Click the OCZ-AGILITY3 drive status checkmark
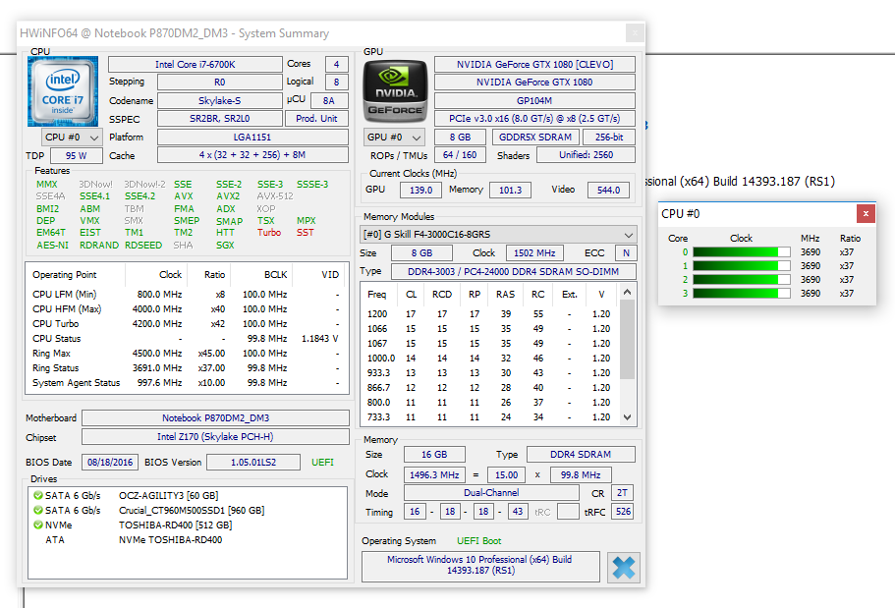The image size is (895, 608). [37, 495]
